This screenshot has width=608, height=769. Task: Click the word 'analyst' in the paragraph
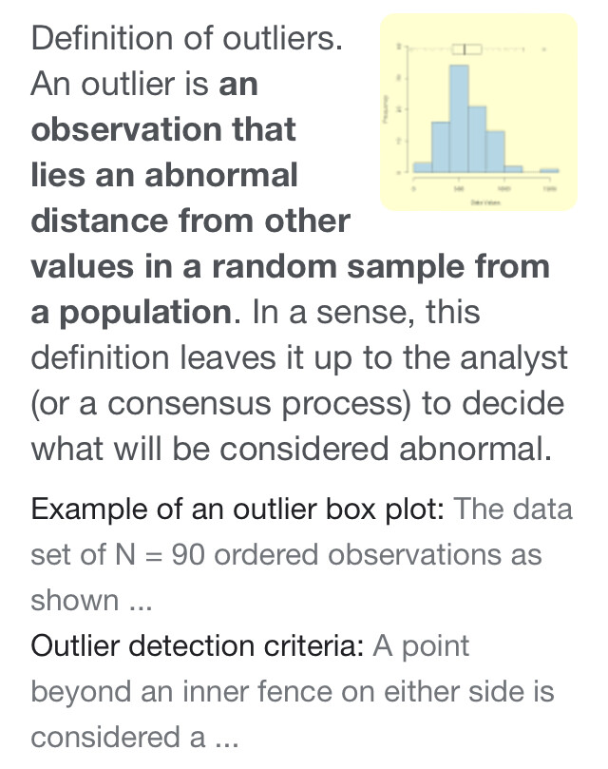click(x=513, y=358)
